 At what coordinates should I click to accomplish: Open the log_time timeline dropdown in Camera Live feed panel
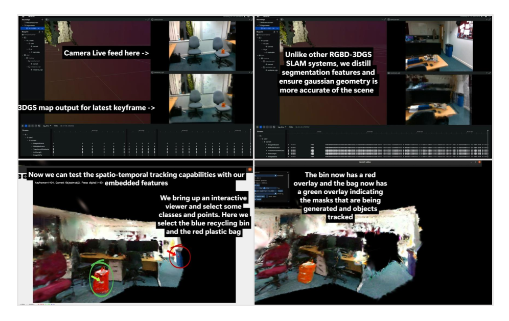click(x=47, y=126)
